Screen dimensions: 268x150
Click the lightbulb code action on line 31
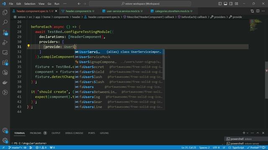pos(28,46)
